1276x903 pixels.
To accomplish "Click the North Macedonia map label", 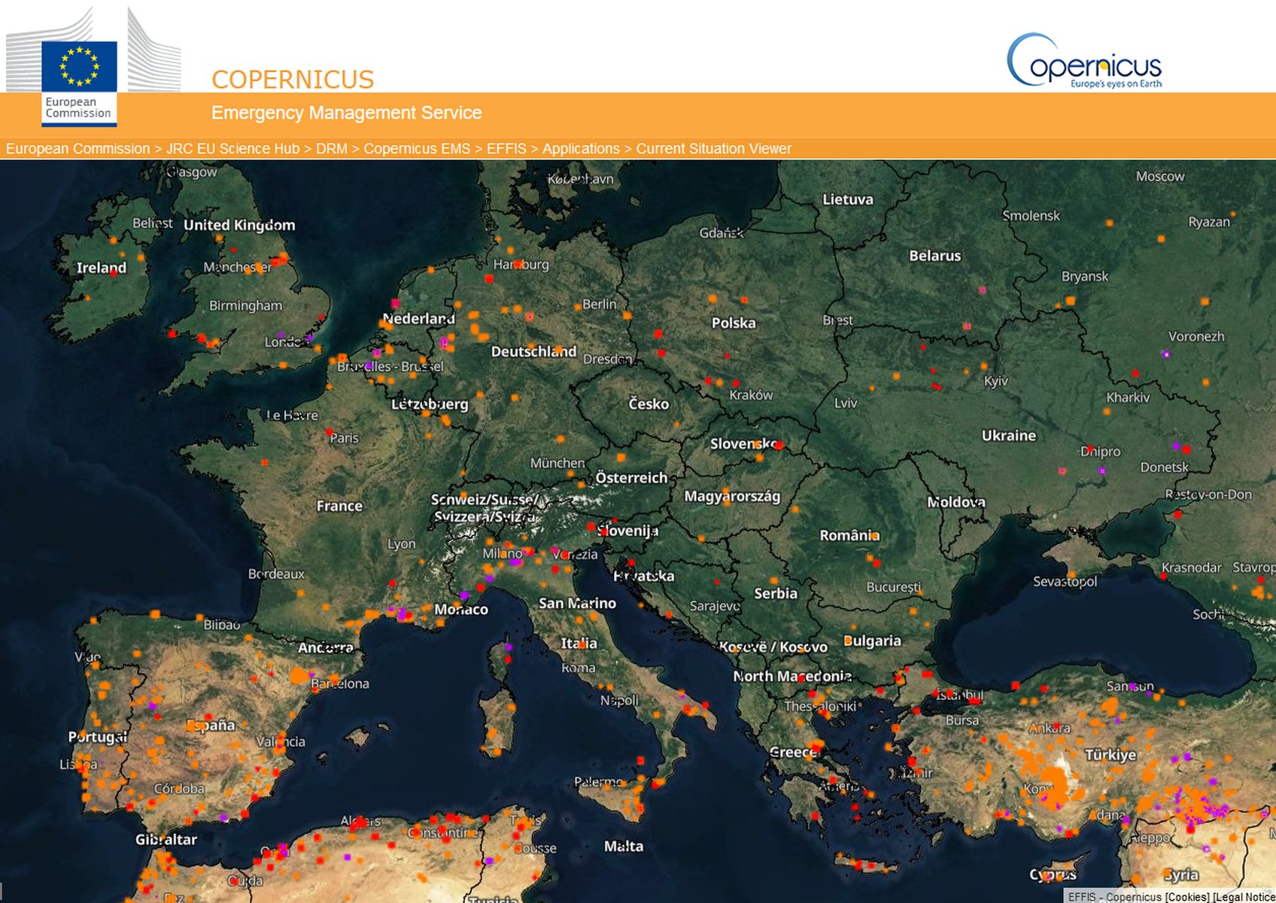I will pyautogui.click(x=792, y=676).
